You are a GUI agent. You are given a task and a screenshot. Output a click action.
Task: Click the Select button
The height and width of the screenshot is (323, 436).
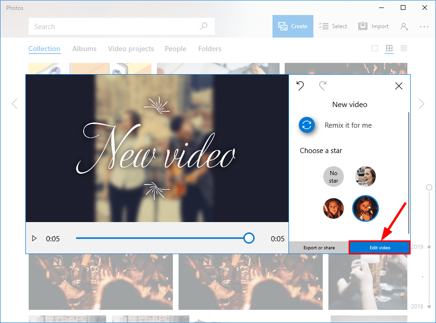[333, 26]
